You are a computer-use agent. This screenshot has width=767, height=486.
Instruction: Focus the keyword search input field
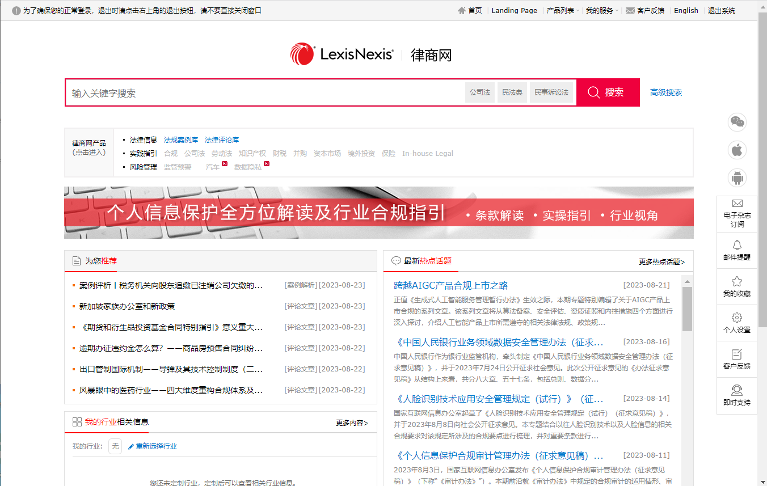pos(264,92)
